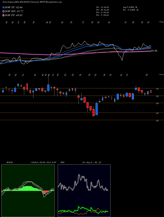Click the ADX '(14 day) 3, +22, -21' values
The height and width of the screenshot is (217, 164).
tap(92, 162)
